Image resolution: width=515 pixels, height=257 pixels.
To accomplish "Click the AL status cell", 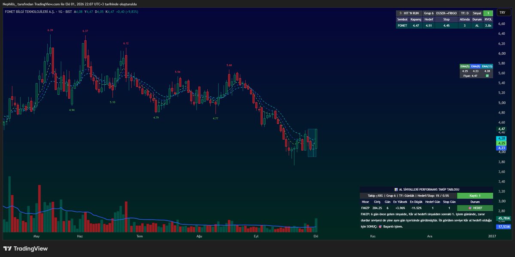I will point(477,25).
